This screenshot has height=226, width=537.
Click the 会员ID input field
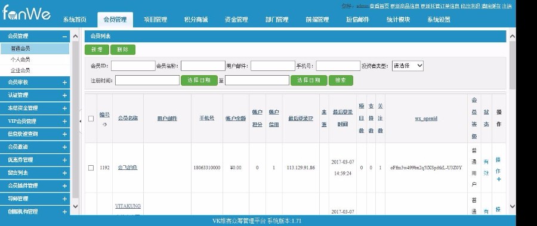pos(133,66)
